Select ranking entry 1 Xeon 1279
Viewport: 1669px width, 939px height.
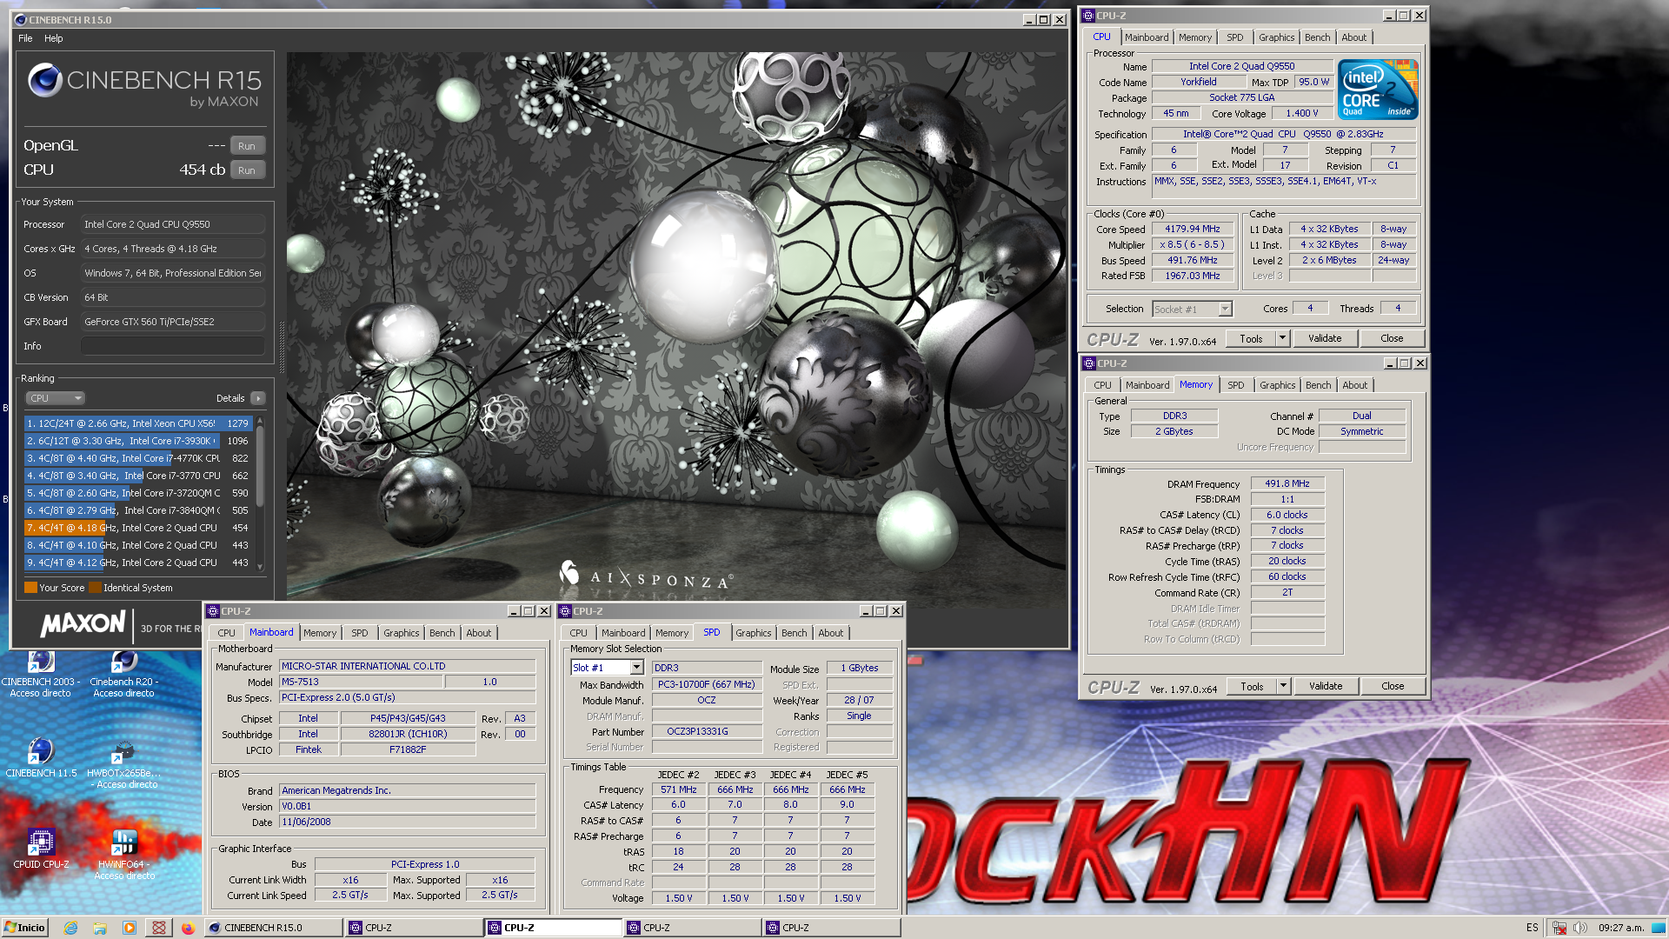tap(137, 423)
